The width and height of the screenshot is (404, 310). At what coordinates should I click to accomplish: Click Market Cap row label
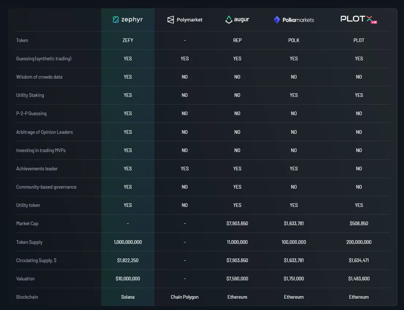(x=27, y=224)
